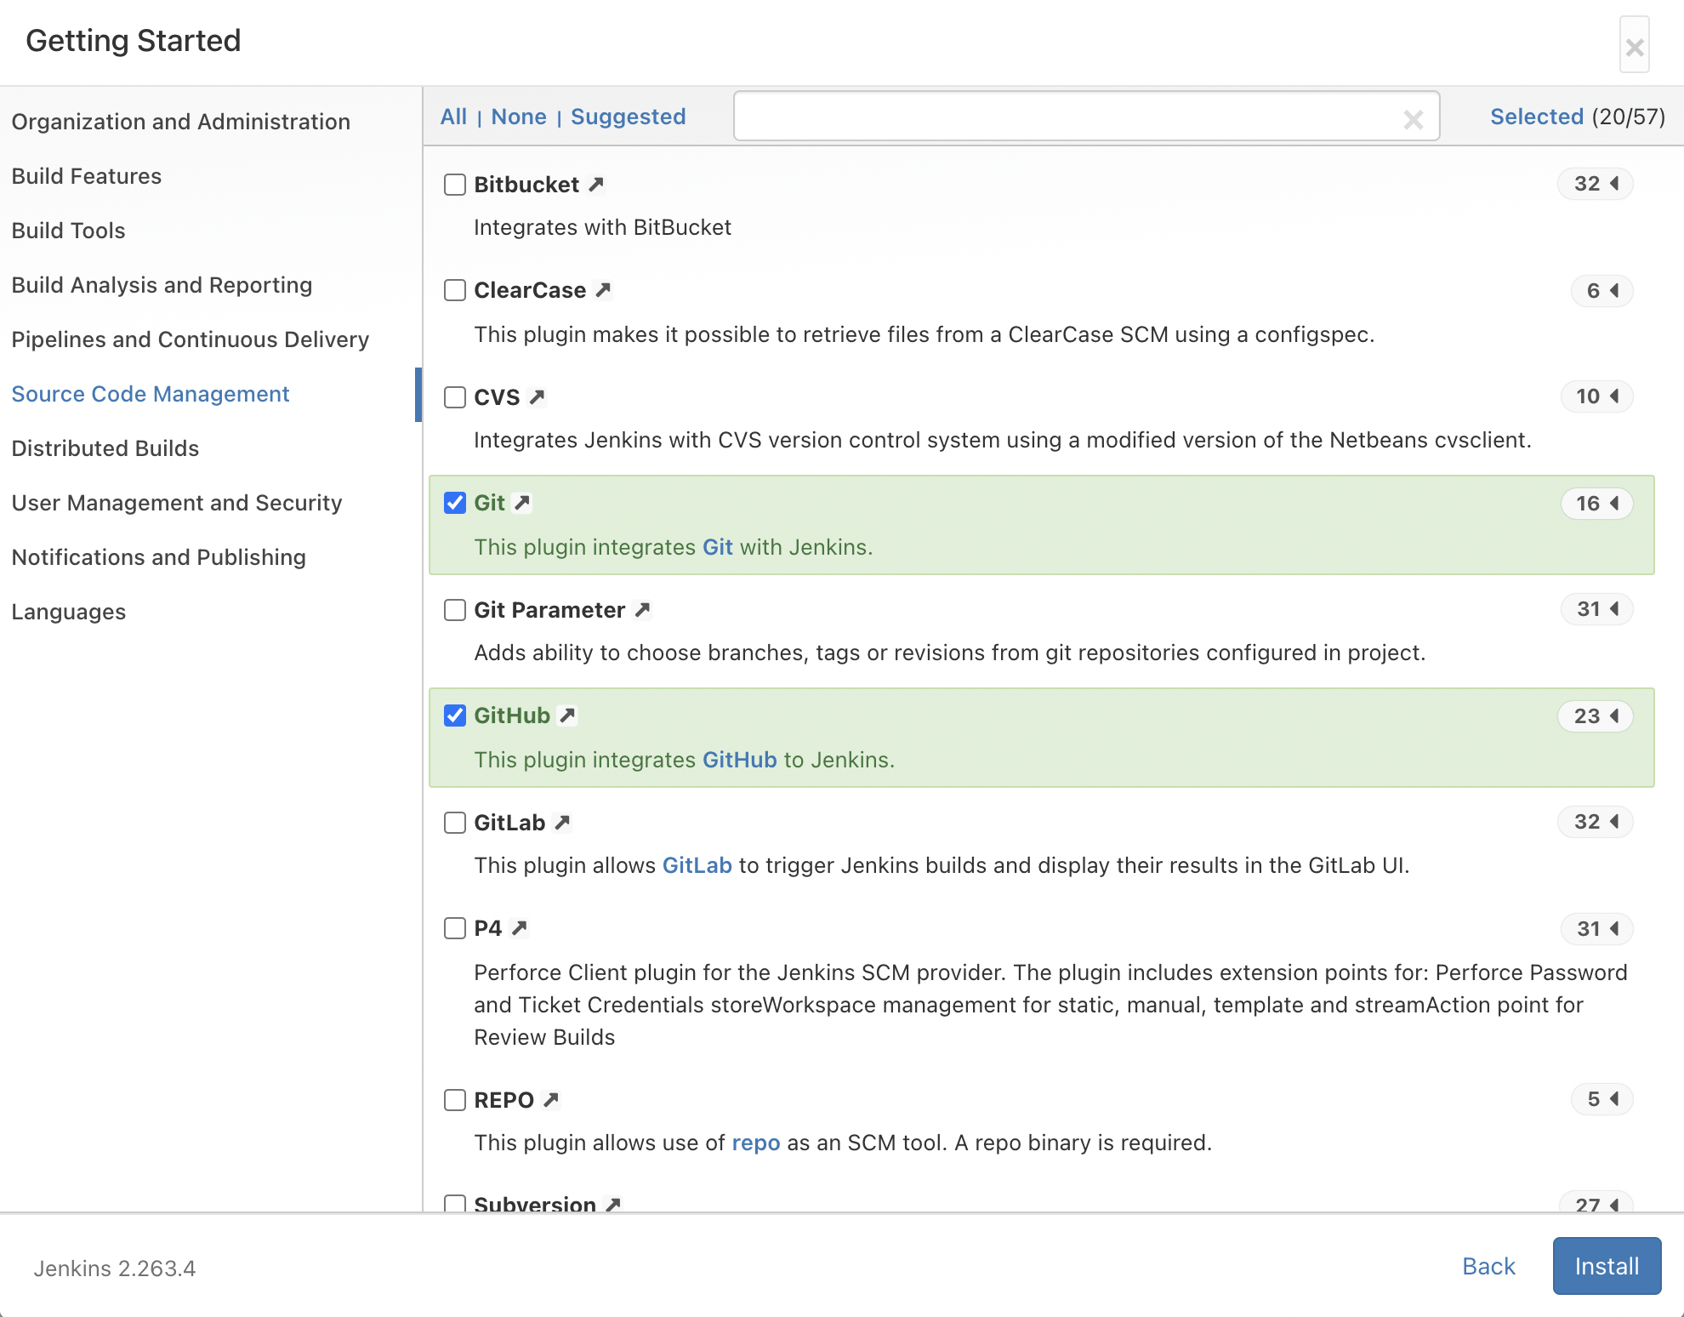Open Build Analysis and Reporting category

click(x=162, y=285)
